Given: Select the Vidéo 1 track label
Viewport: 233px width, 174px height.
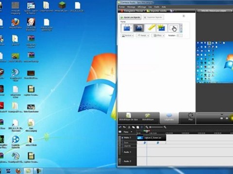Looking at the screenshot, I should point(128,138).
